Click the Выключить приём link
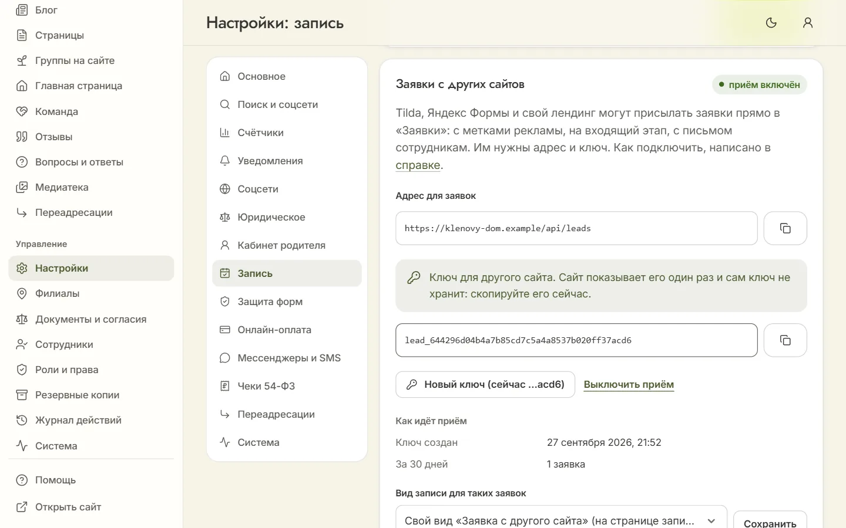Viewport: 846px width, 528px height. coord(629,385)
